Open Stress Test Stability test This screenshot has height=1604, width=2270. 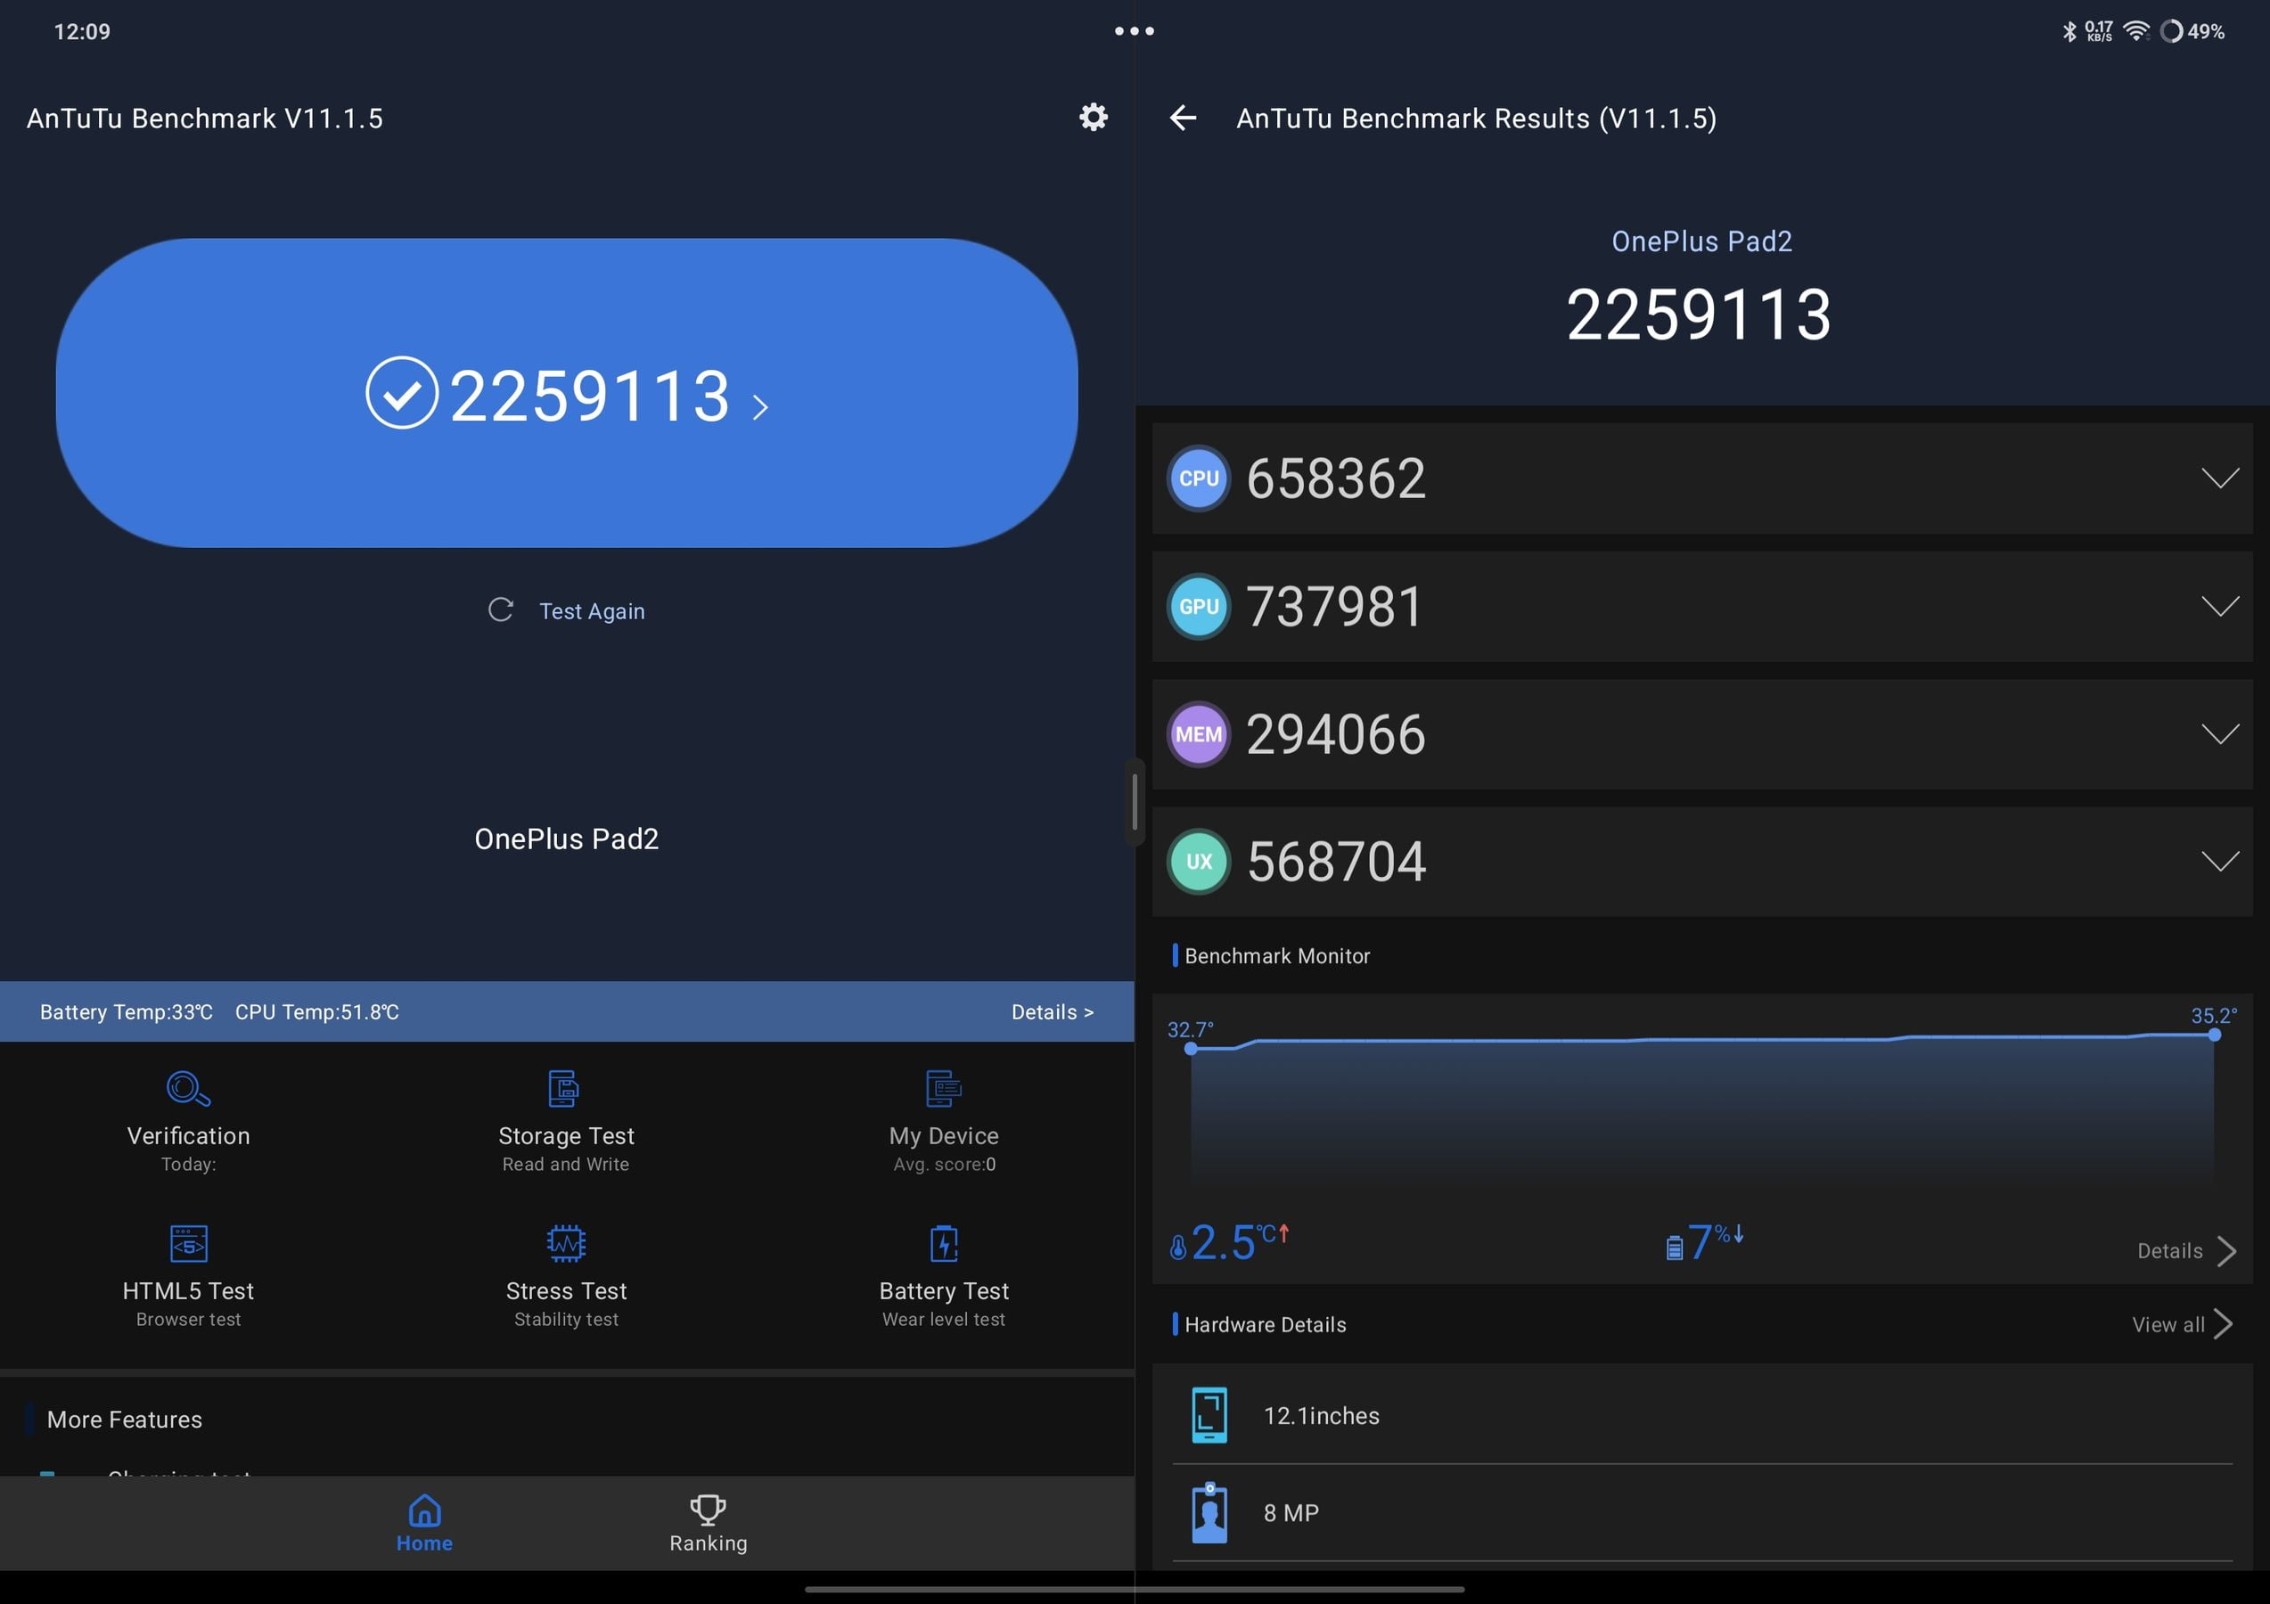pos(566,1277)
